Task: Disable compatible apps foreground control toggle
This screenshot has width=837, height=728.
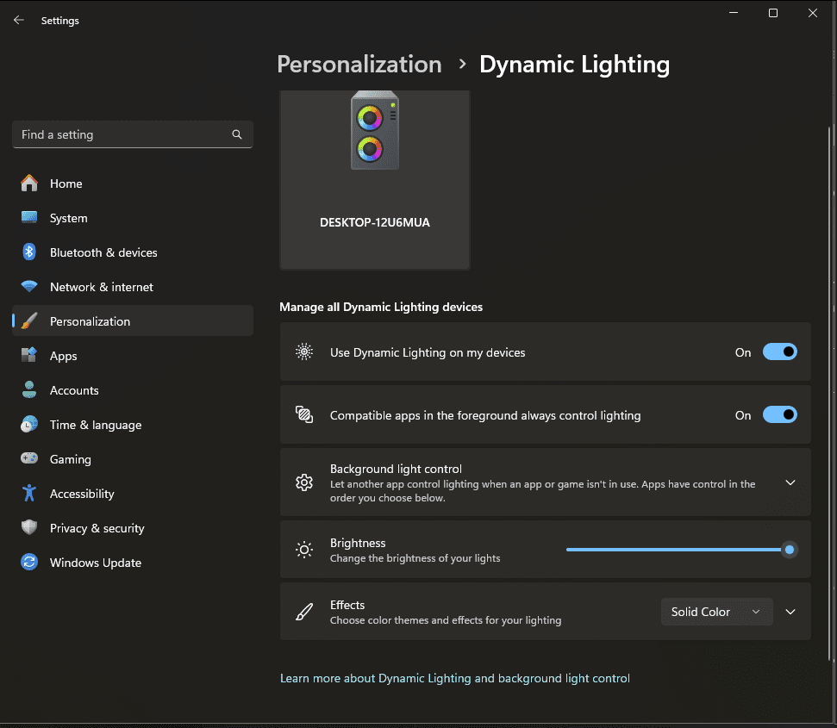Action: (x=779, y=415)
